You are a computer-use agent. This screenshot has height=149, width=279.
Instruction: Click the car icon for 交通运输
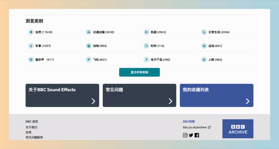click(x=89, y=32)
